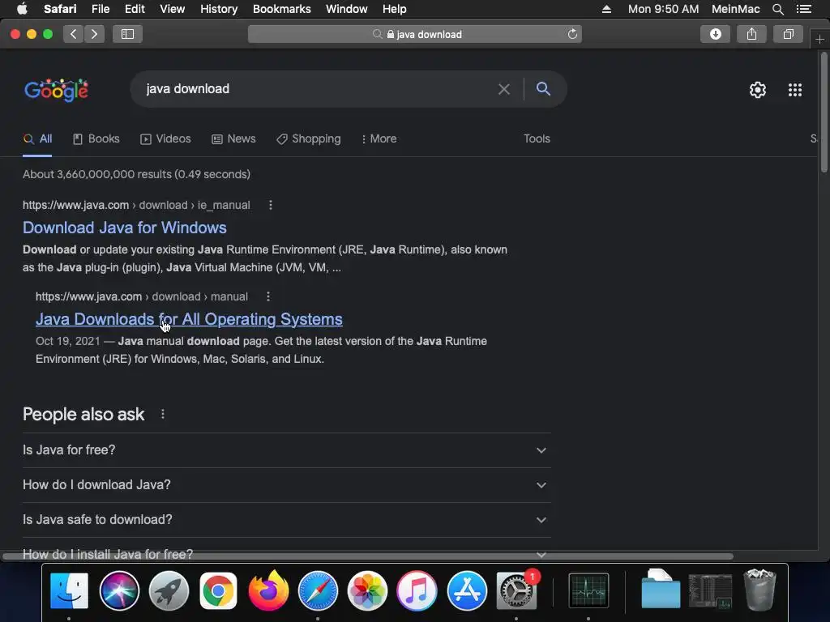
Task: Open options for java.com manual result
Action: point(268,296)
